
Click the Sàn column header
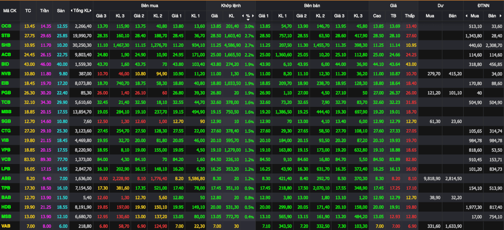[61, 11]
